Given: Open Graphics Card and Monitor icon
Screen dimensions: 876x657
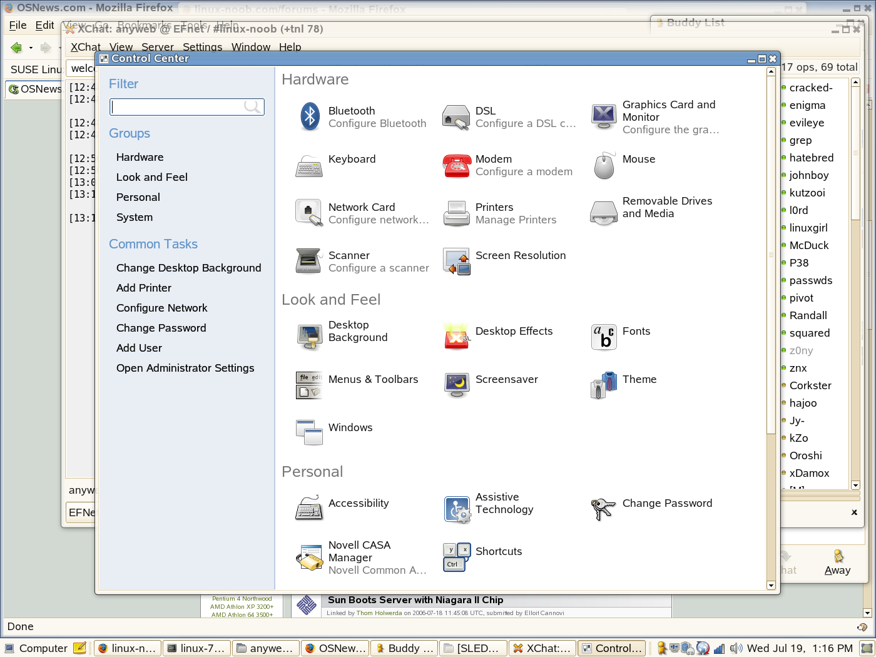Looking at the screenshot, I should 603,116.
